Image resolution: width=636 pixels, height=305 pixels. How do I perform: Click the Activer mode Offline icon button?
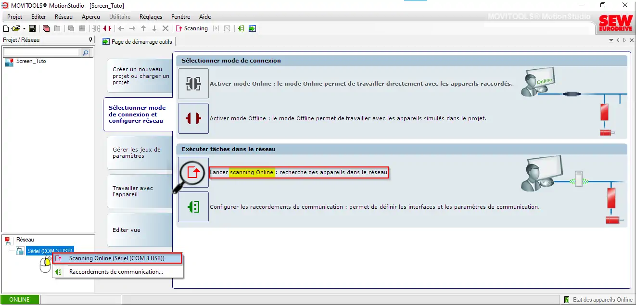pyautogui.click(x=193, y=118)
